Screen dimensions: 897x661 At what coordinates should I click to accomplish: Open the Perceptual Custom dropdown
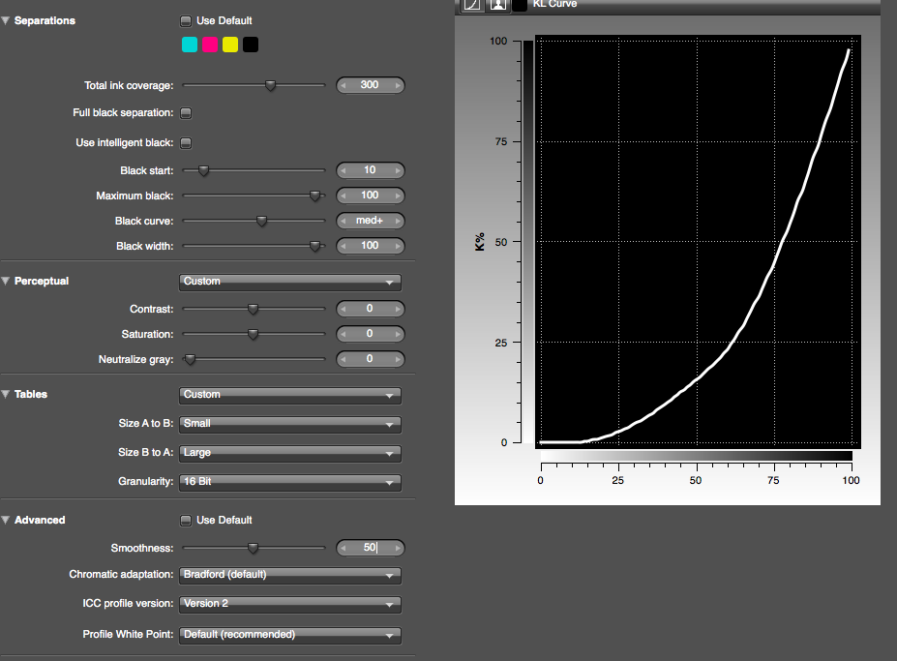[x=290, y=282]
